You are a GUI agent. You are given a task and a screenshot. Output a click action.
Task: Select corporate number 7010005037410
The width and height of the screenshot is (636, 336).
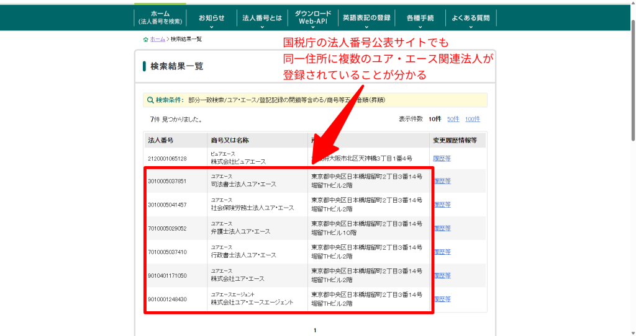pos(167,252)
